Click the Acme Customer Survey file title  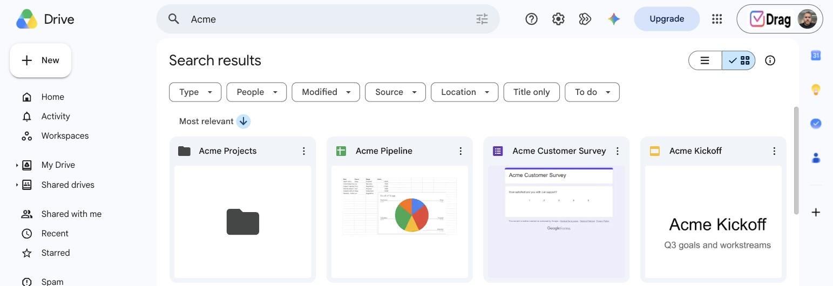pos(559,151)
